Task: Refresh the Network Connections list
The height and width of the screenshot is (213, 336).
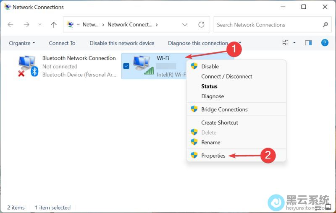Action: [x=201, y=25]
